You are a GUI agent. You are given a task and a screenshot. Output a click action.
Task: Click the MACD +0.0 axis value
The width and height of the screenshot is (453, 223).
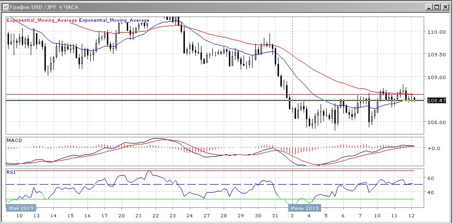[x=434, y=148]
